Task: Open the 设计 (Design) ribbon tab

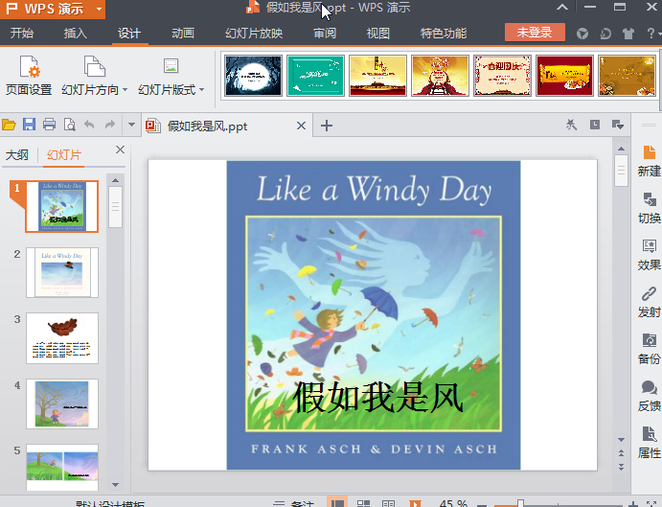Action: coord(129,33)
